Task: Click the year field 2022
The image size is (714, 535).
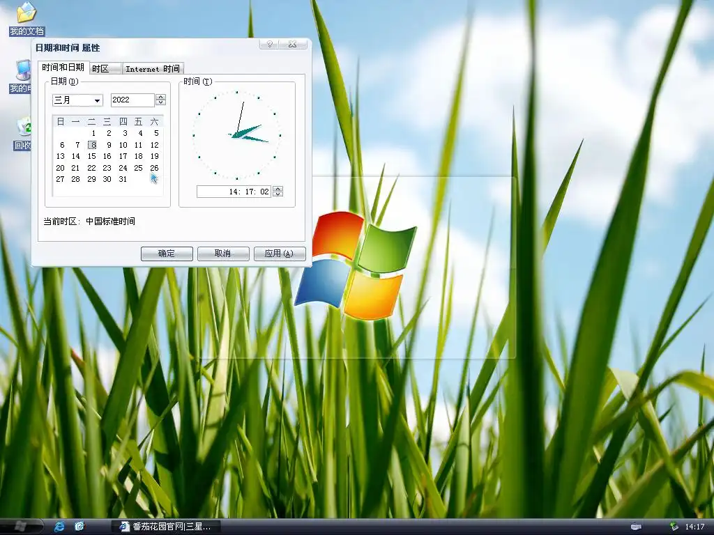Action: tap(132, 100)
